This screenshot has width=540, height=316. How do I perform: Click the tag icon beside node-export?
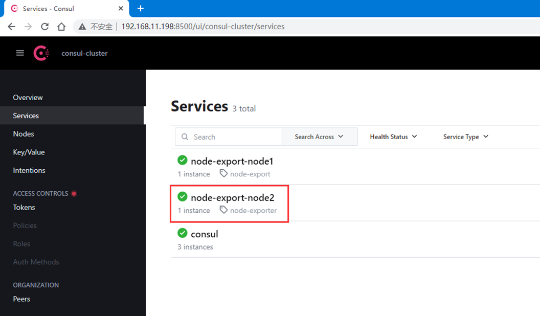tap(224, 173)
